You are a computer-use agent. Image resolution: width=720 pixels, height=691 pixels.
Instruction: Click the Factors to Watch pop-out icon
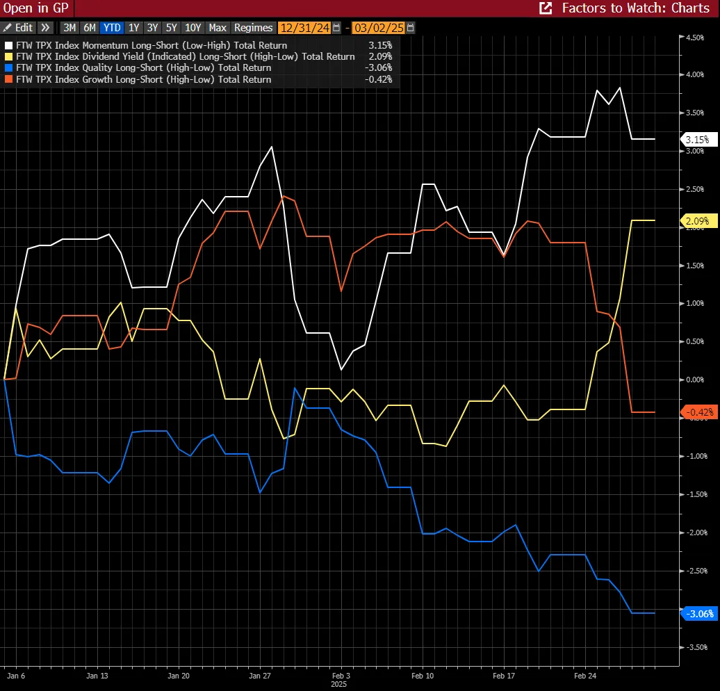(x=546, y=8)
